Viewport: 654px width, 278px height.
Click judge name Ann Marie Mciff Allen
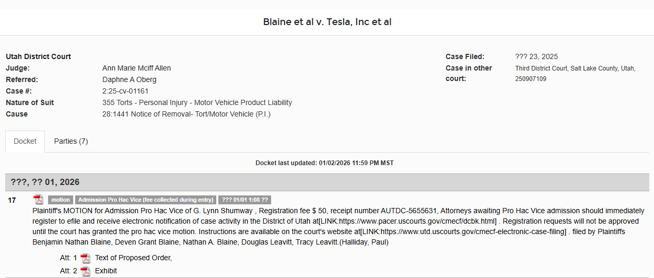[x=136, y=68]
